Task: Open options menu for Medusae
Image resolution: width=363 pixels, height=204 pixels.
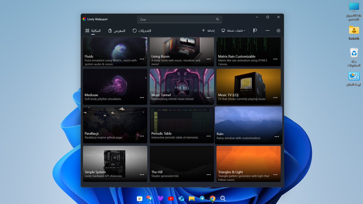Action: 142,98
